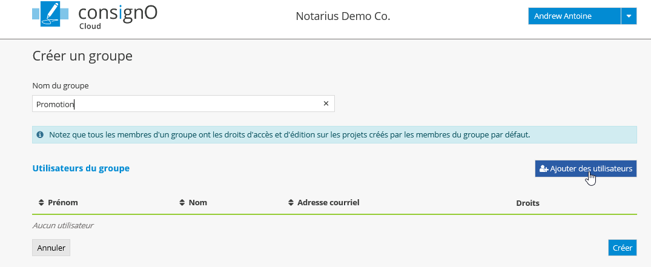Click Ajouter des utilisateurs button

coord(586,169)
